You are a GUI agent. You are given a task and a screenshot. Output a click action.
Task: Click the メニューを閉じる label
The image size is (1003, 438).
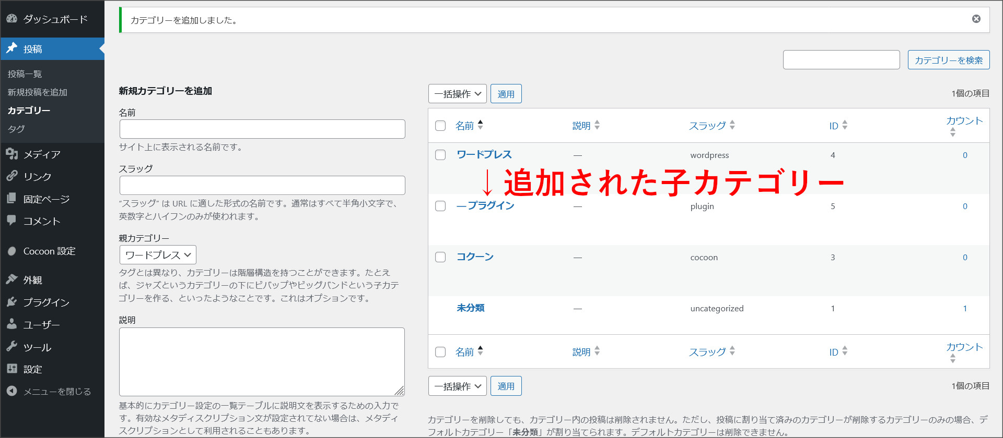pyautogui.click(x=57, y=392)
